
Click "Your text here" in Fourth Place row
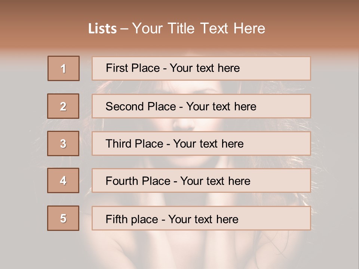215,181
